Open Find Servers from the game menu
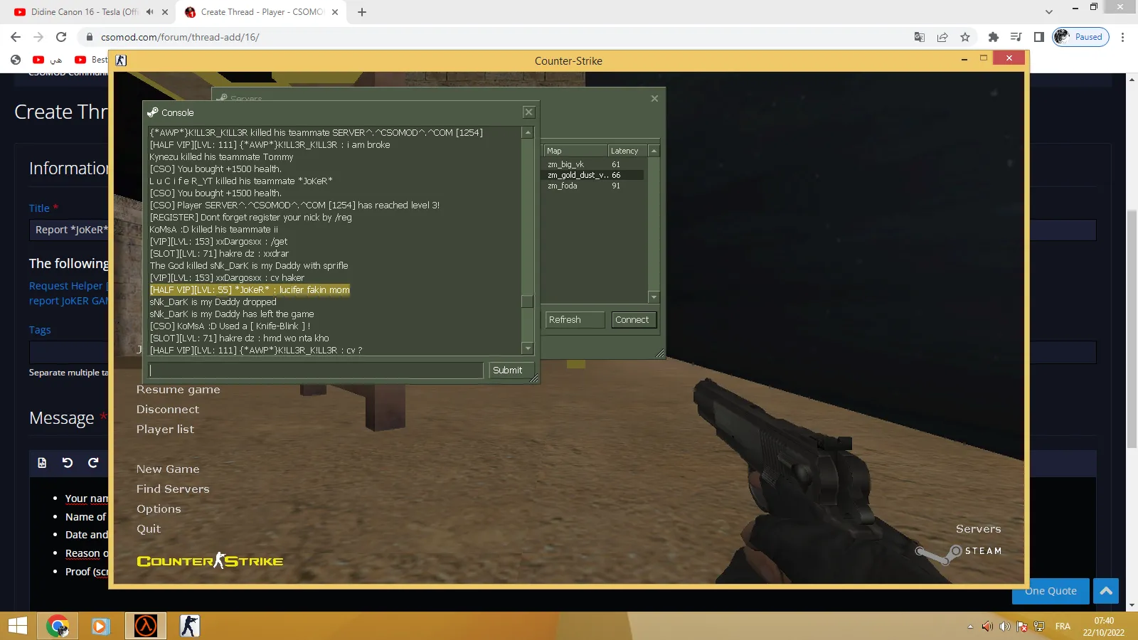1138x640 pixels. (173, 489)
